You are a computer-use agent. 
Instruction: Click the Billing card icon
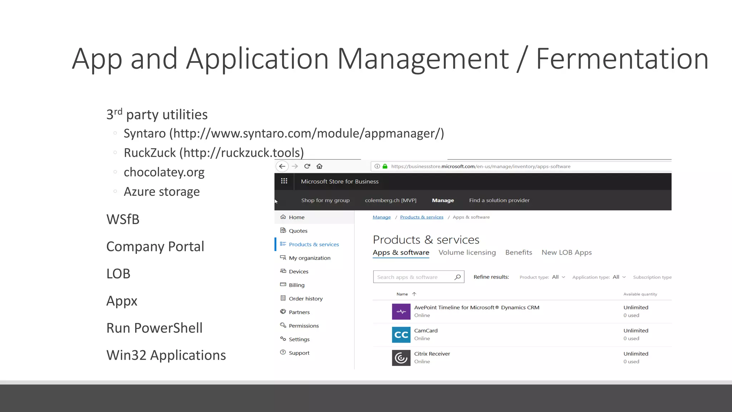283,285
